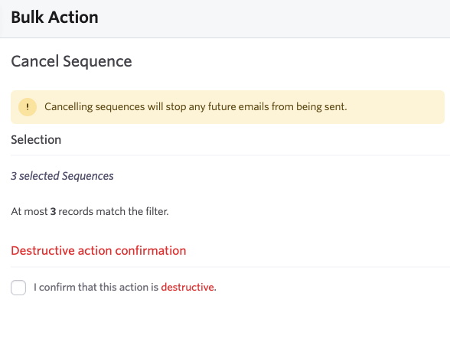Click the empty right side of yellow banner

tap(396, 107)
